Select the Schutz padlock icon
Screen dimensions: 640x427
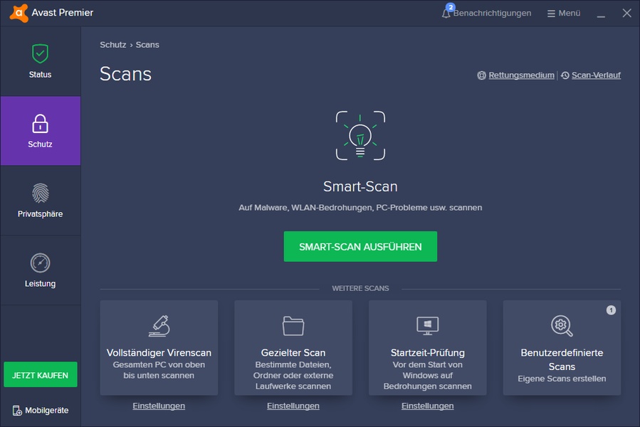coord(40,124)
